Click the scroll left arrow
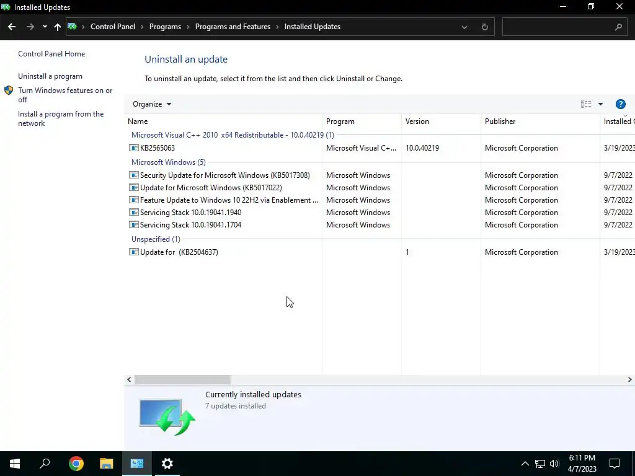The height and width of the screenshot is (476, 635). point(129,380)
